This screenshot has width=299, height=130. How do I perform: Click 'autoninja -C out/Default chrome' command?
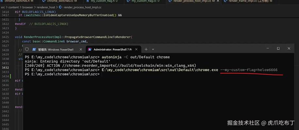click(136, 57)
